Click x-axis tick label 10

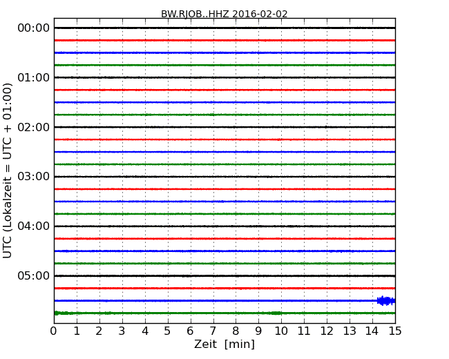[x=281, y=331]
